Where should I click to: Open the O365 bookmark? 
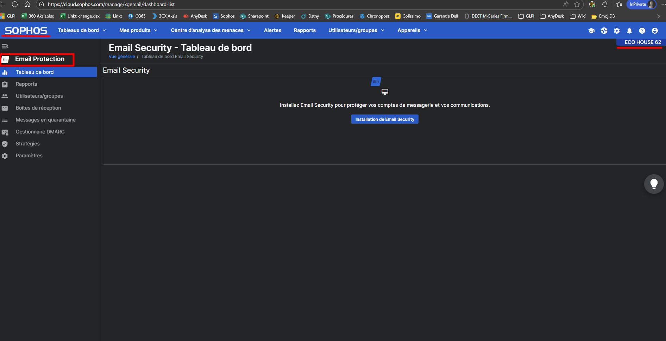point(137,16)
